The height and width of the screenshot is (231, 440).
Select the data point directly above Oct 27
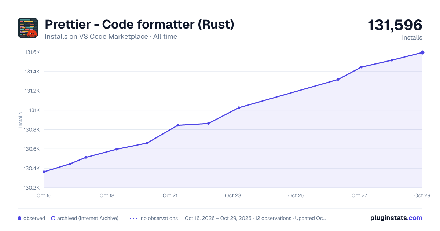point(361,67)
